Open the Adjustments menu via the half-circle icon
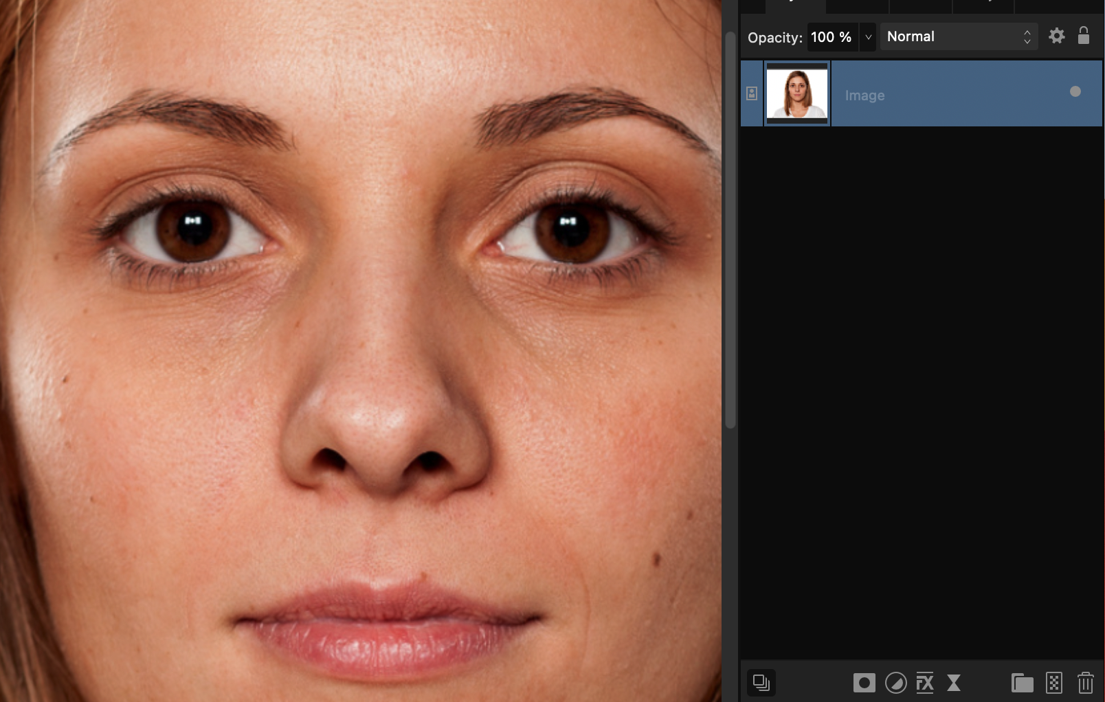Screen dimensions: 1105x702 895,683
